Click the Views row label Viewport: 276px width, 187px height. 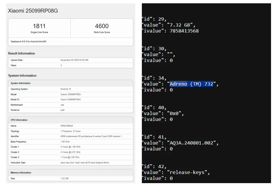[14, 65]
